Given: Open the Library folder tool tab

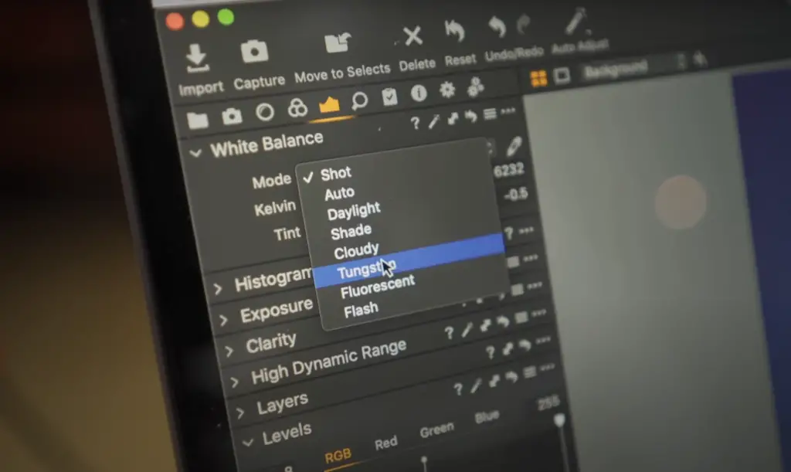Looking at the screenshot, I should pyautogui.click(x=198, y=120).
